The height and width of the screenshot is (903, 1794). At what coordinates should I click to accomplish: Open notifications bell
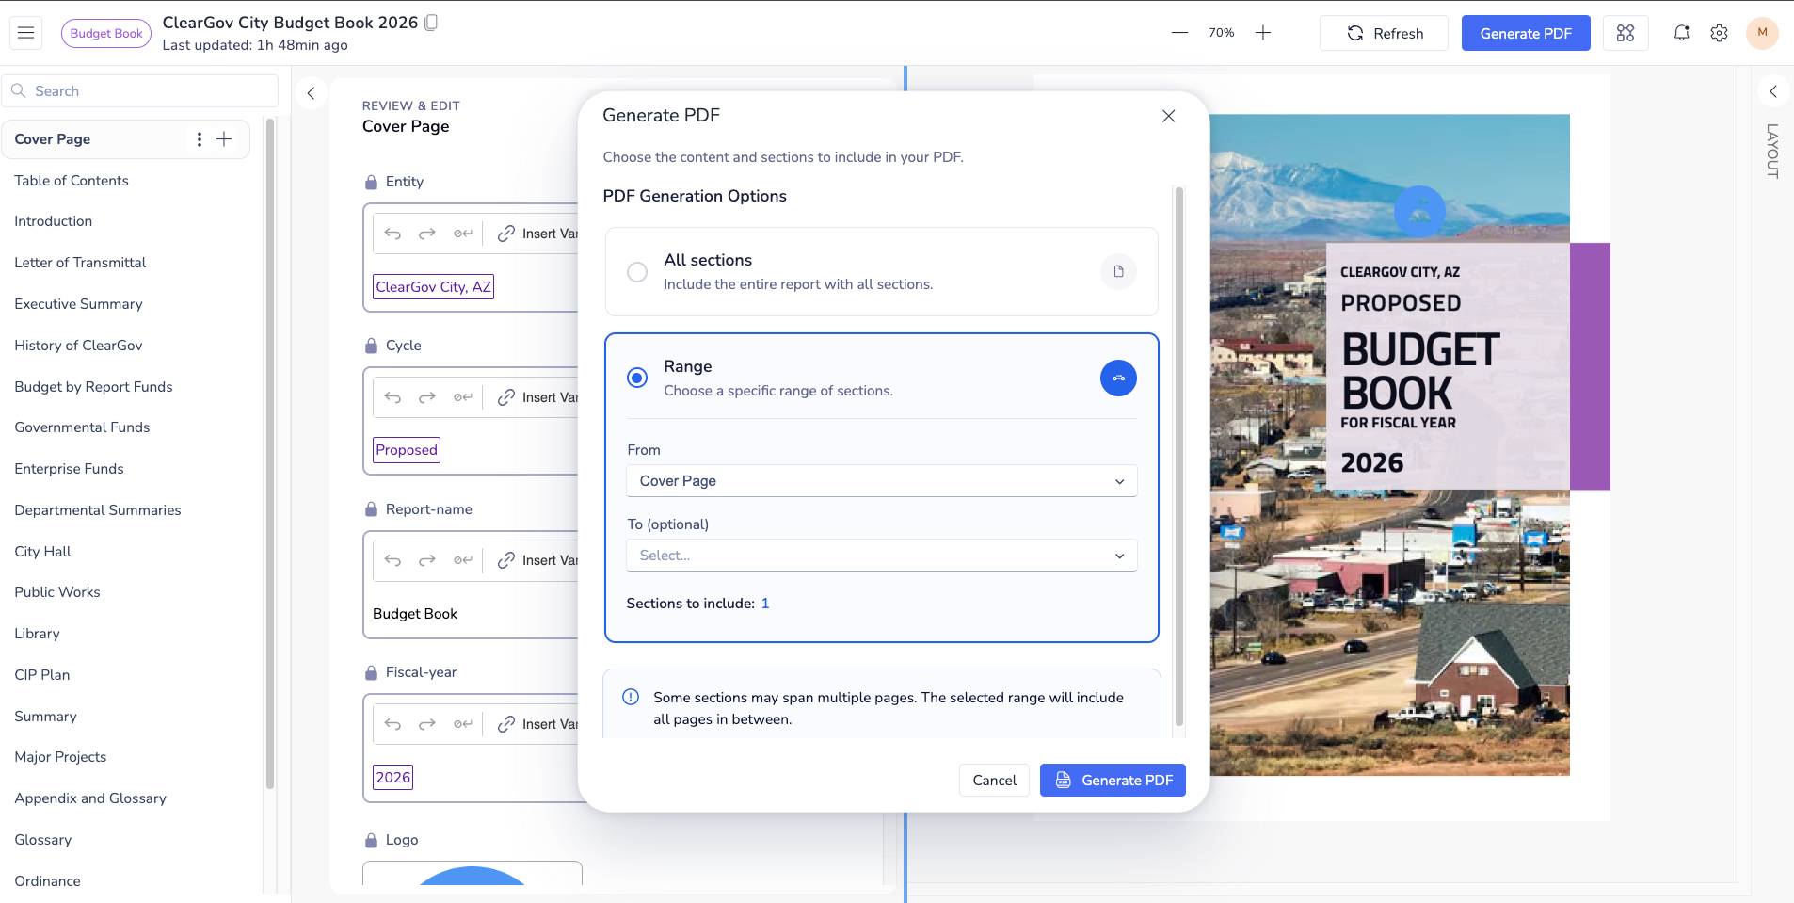click(x=1682, y=33)
